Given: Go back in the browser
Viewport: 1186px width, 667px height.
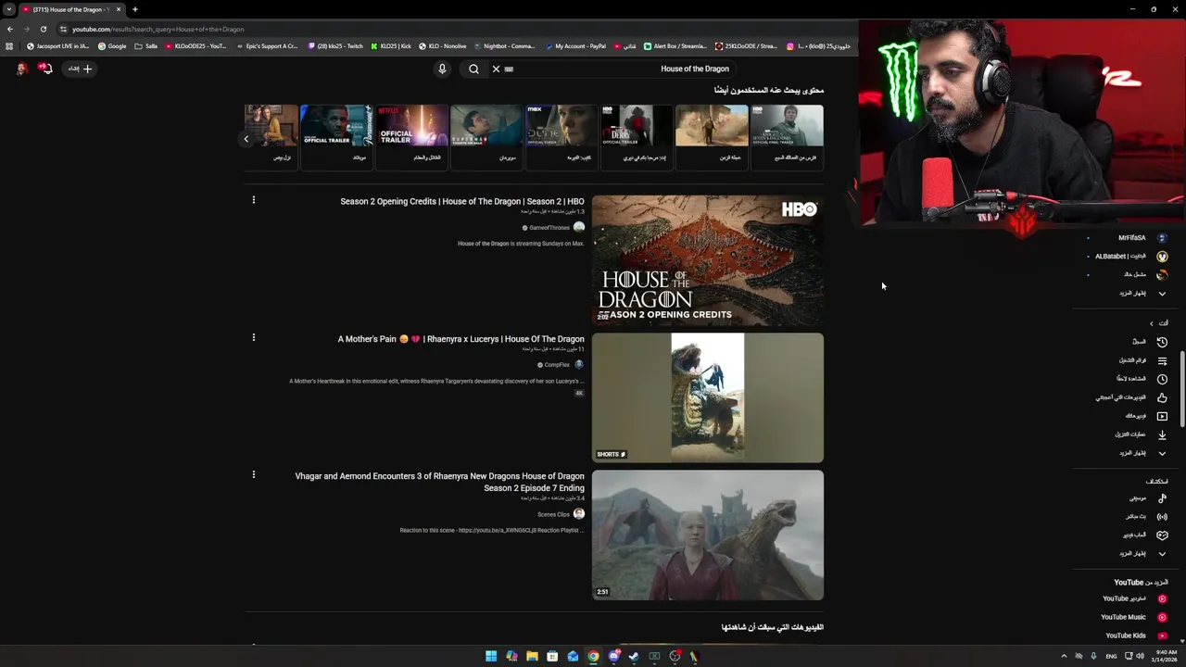Looking at the screenshot, I should point(10,29).
